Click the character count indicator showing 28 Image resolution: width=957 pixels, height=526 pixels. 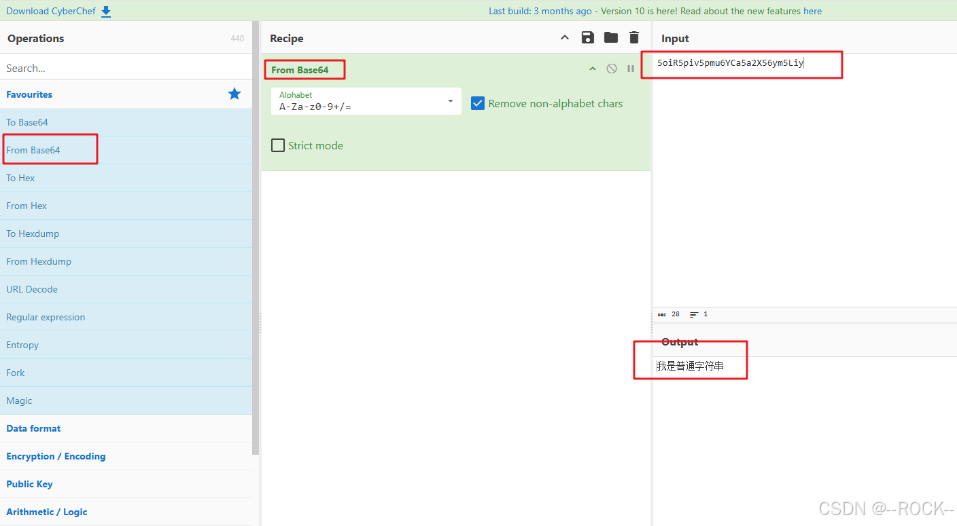(x=673, y=314)
